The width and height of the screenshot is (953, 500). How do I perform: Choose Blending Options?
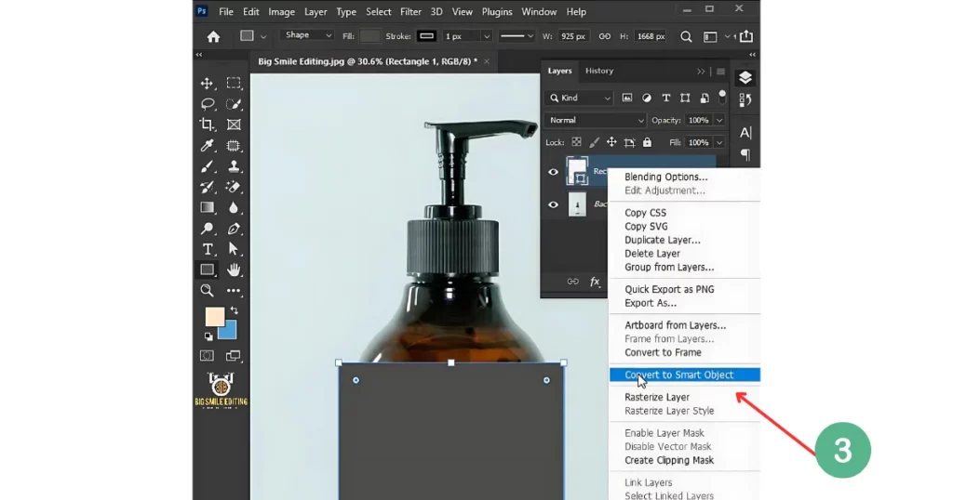point(666,177)
